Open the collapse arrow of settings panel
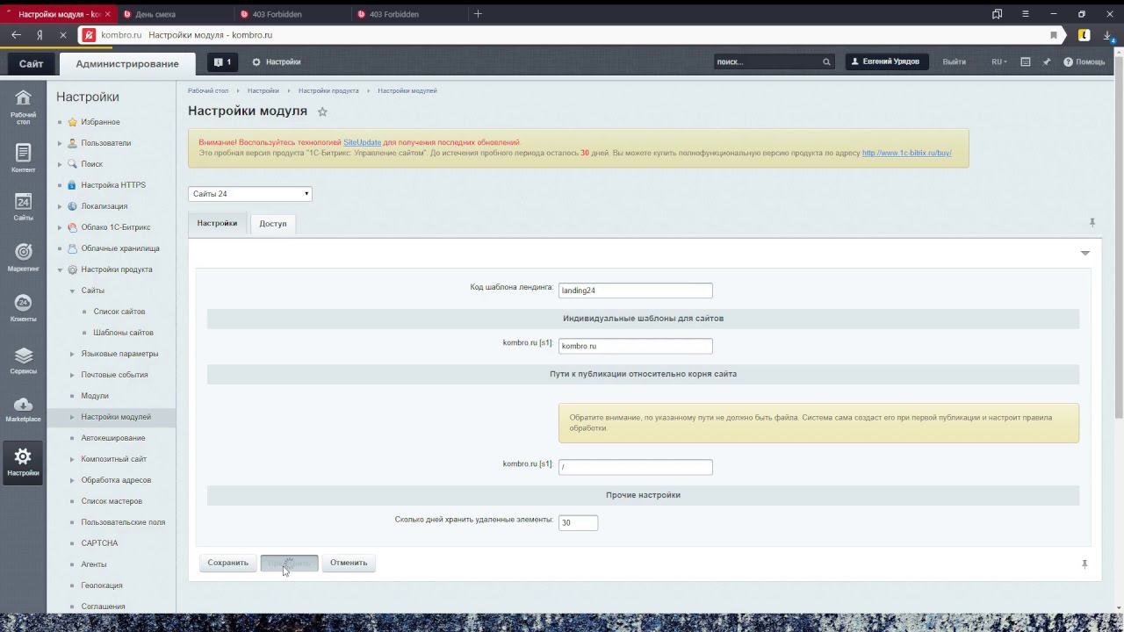 [x=1085, y=253]
